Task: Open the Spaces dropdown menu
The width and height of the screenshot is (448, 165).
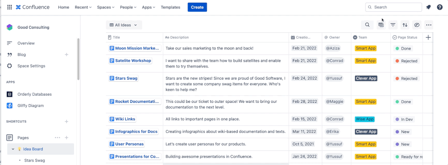Action: [x=106, y=7]
